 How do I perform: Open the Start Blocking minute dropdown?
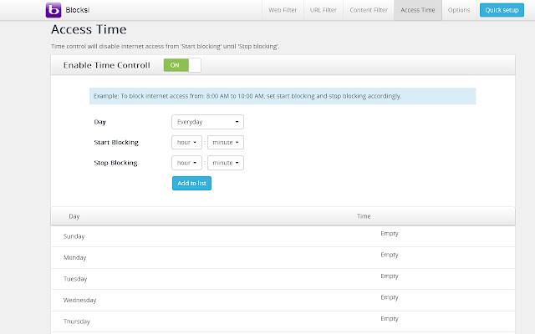click(x=226, y=142)
